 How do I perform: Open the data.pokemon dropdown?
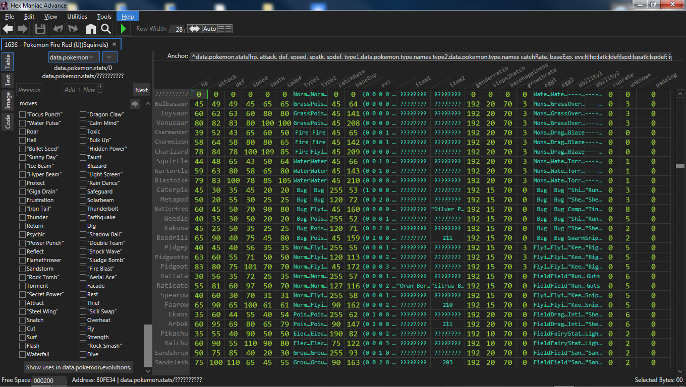tap(74, 57)
